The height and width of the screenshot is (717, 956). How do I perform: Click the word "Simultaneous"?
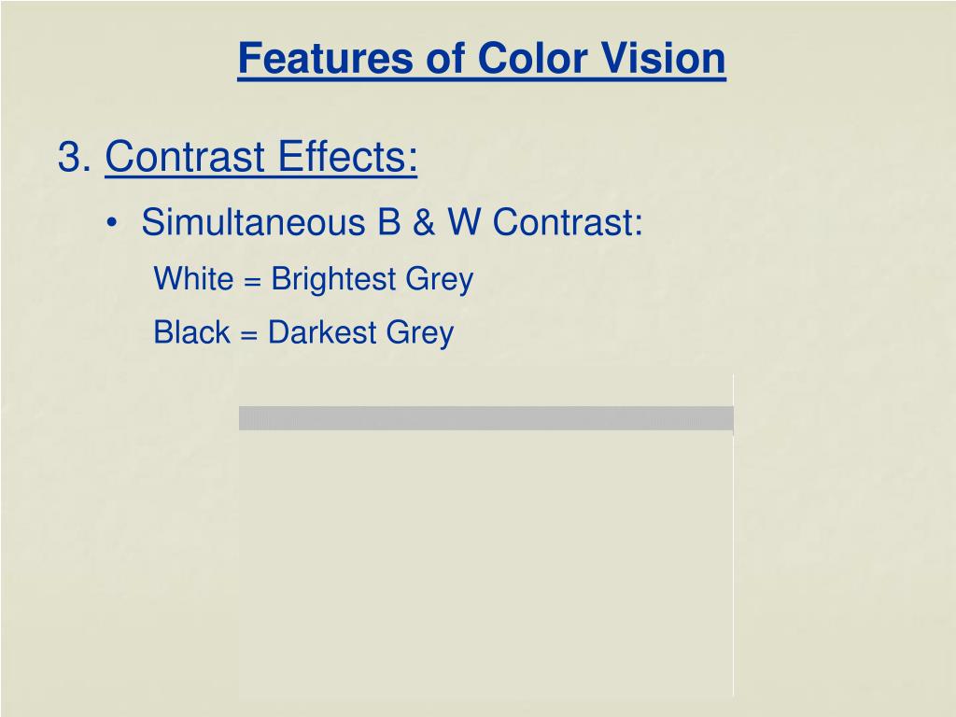(x=253, y=221)
